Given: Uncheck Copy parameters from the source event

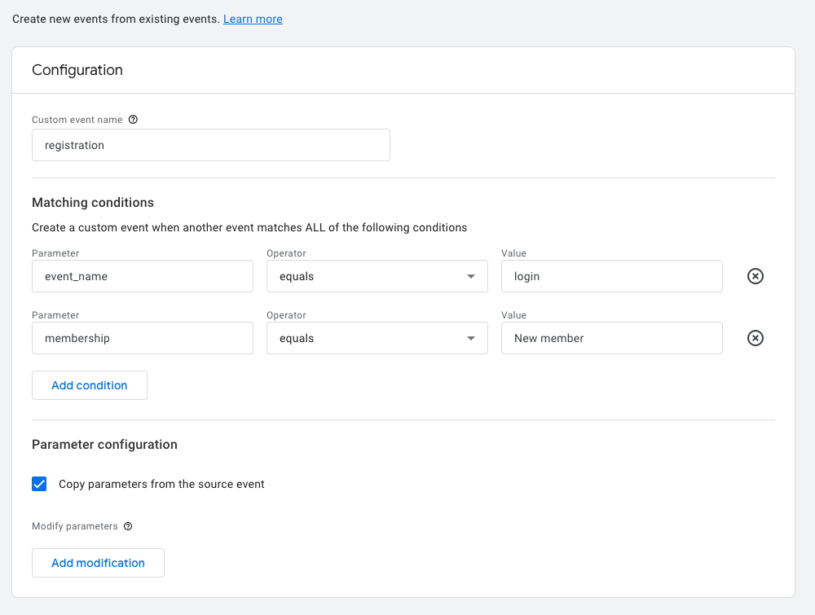Looking at the screenshot, I should tap(39, 484).
